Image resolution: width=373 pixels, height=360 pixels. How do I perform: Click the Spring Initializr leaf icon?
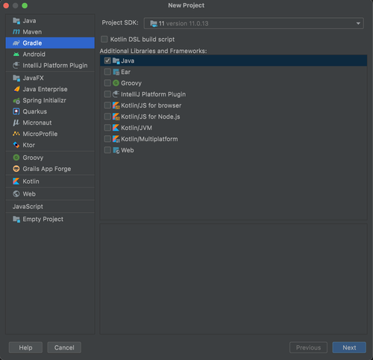click(16, 101)
